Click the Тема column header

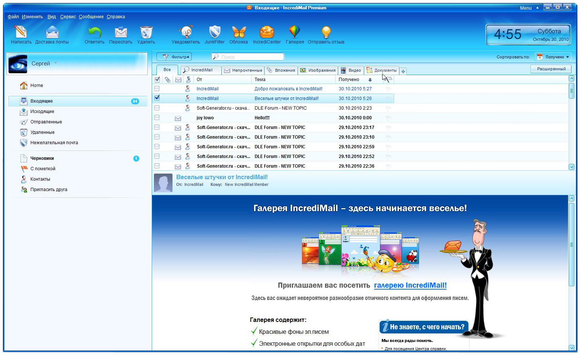pos(294,80)
